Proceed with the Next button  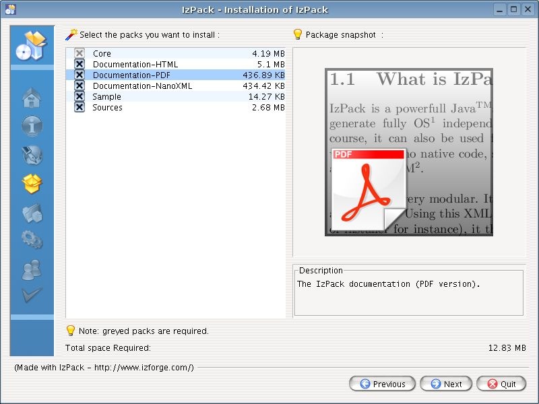446,384
